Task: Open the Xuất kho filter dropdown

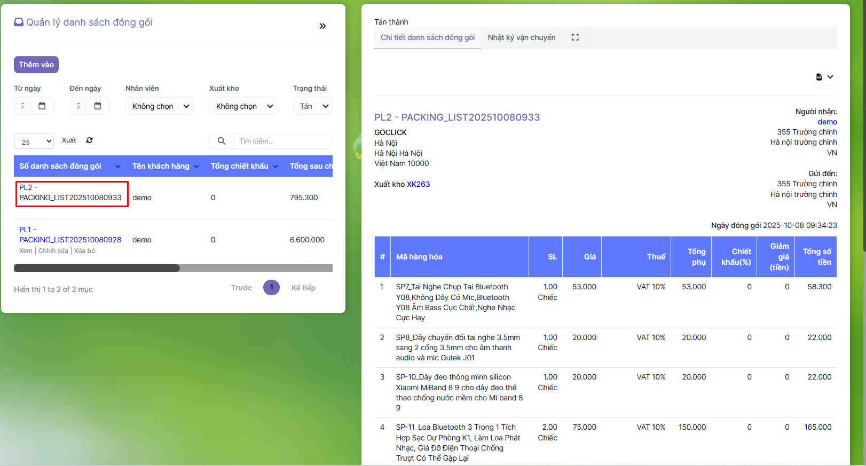Action: coord(243,106)
